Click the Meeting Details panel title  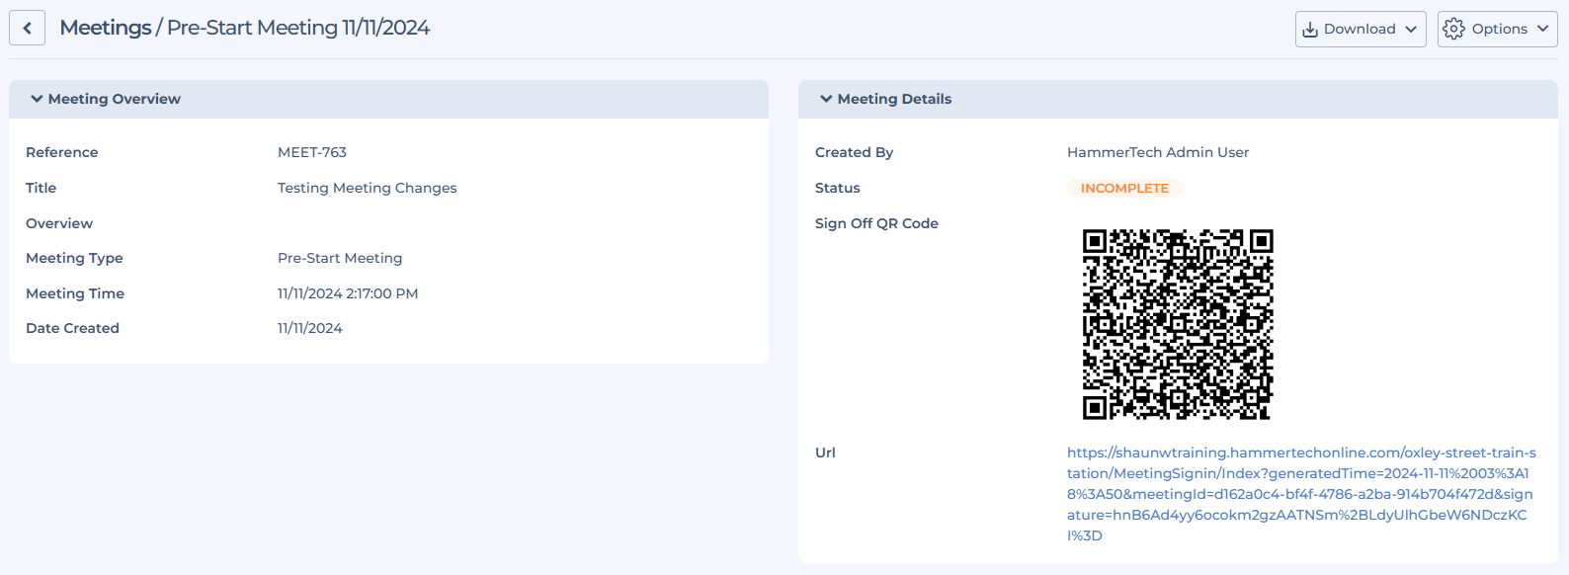pyautogui.click(x=894, y=99)
